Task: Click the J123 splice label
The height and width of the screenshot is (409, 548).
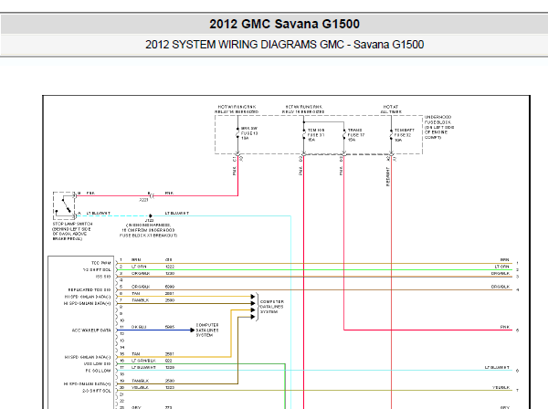Action: point(149,220)
